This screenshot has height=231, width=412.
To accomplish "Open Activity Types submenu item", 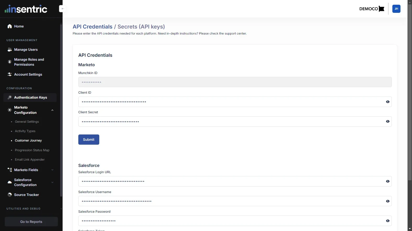I will (25, 131).
